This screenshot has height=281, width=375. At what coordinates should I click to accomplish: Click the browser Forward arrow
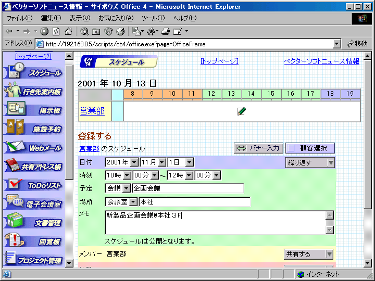(x=27, y=31)
